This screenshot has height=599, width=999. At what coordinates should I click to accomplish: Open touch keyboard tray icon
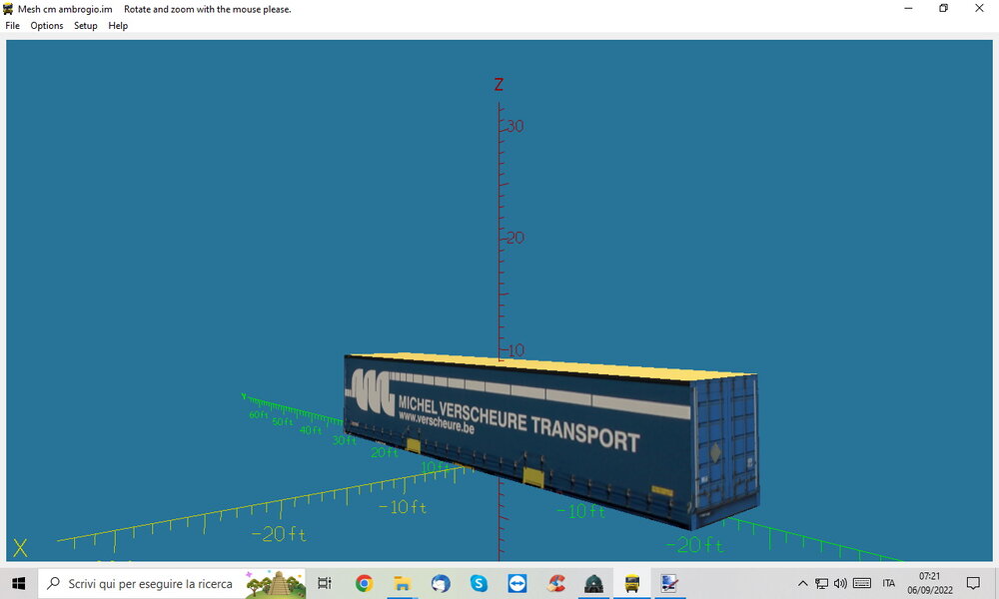862,583
